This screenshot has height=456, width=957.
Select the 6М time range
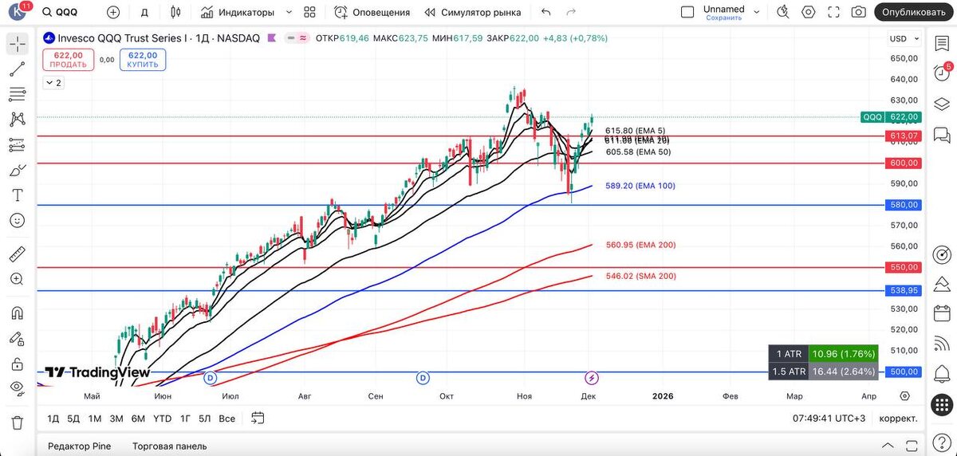(x=138, y=419)
